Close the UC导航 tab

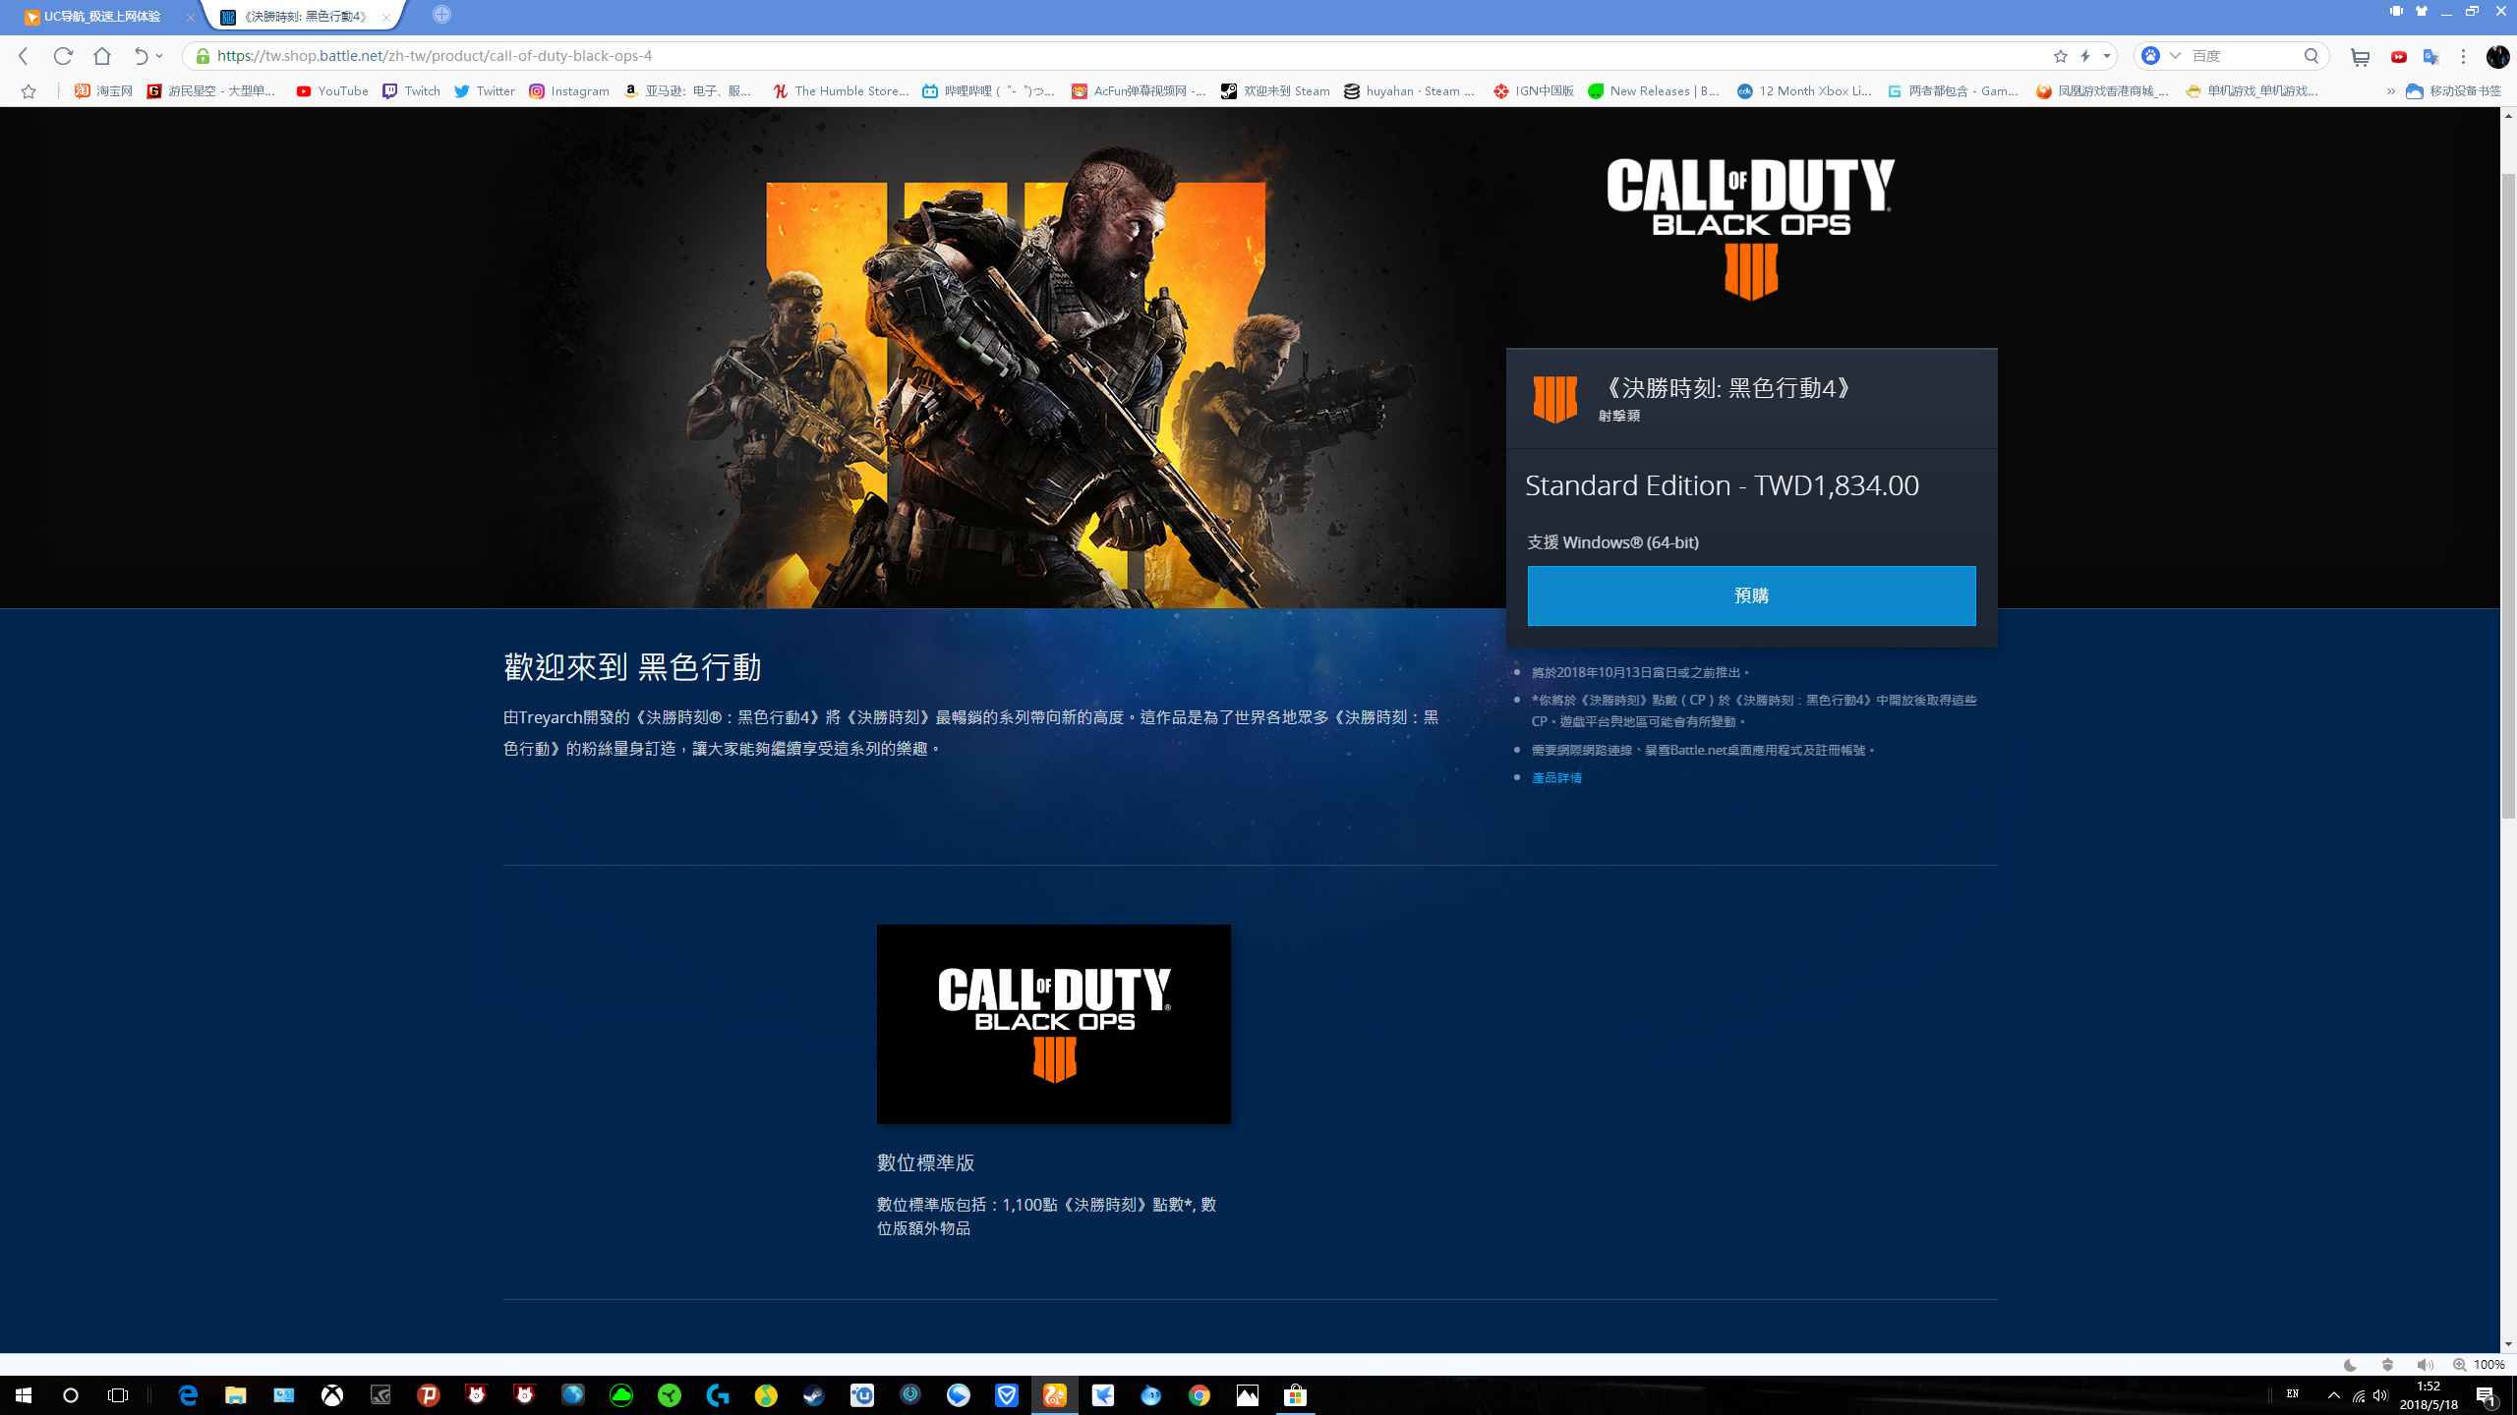click(191, 17)
